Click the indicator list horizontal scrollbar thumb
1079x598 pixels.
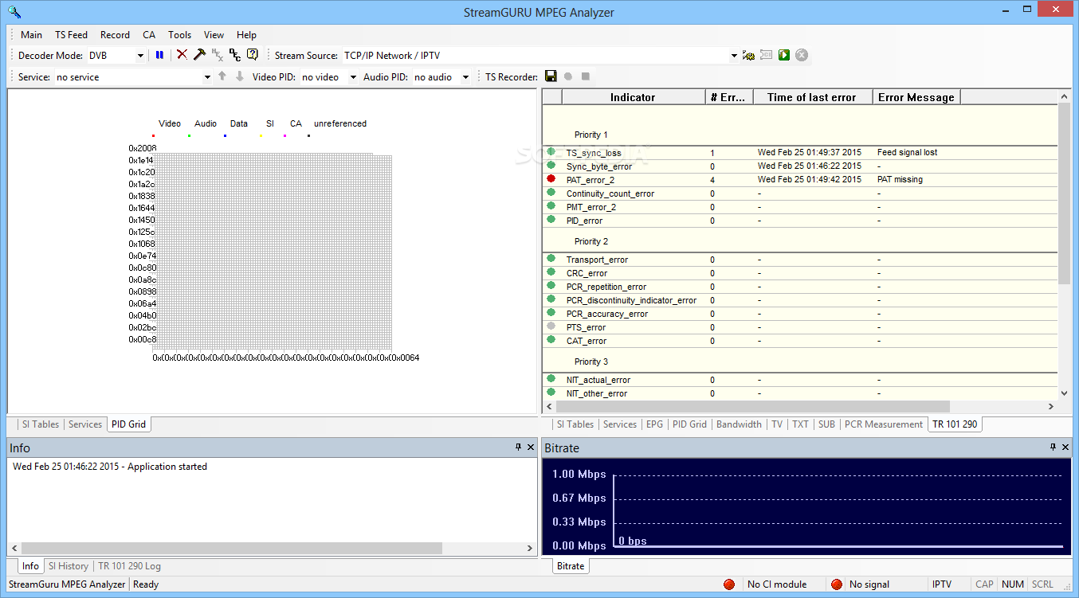coord(752,406)
